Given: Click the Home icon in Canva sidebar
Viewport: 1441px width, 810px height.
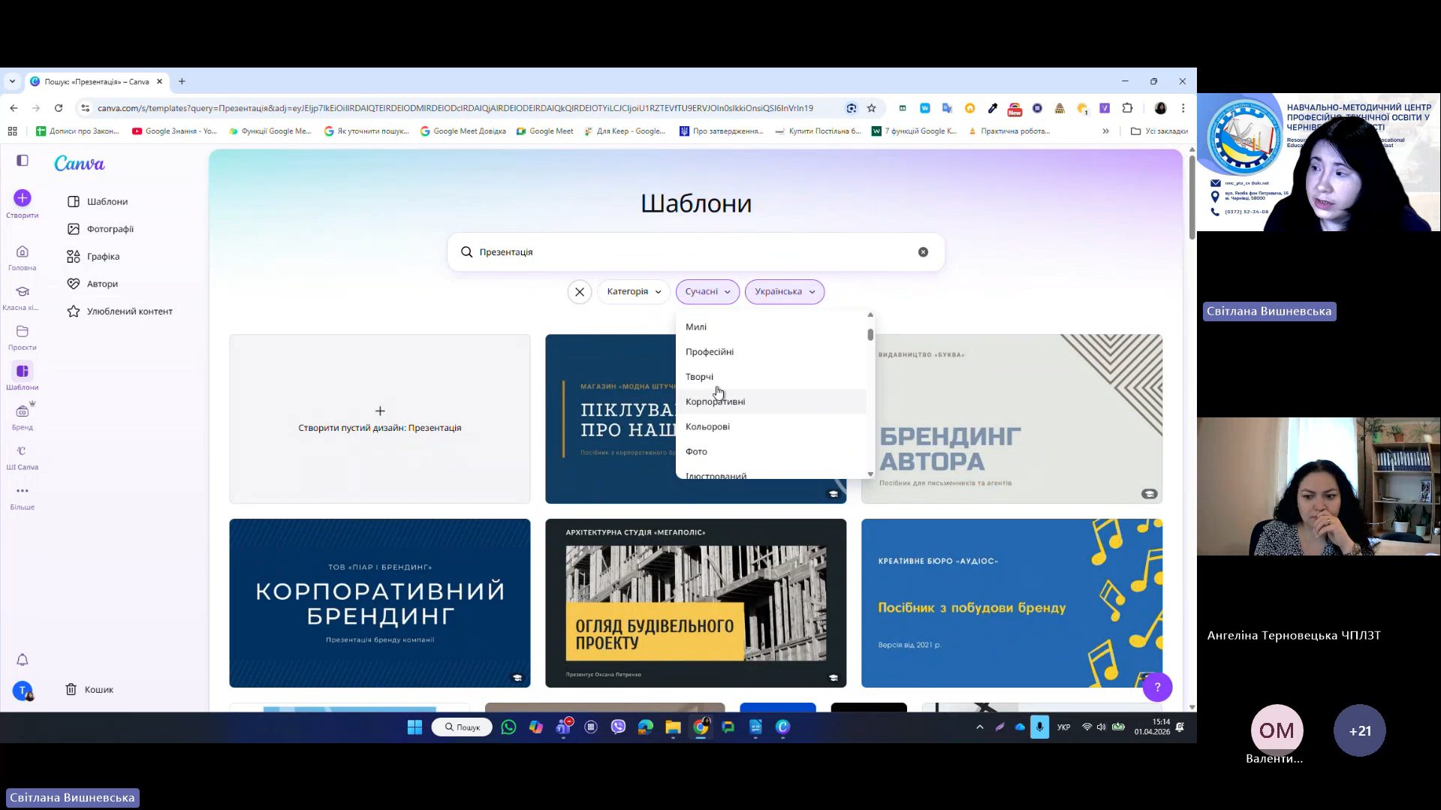Looking at the screenshot, I should click(x=23, y=252).
